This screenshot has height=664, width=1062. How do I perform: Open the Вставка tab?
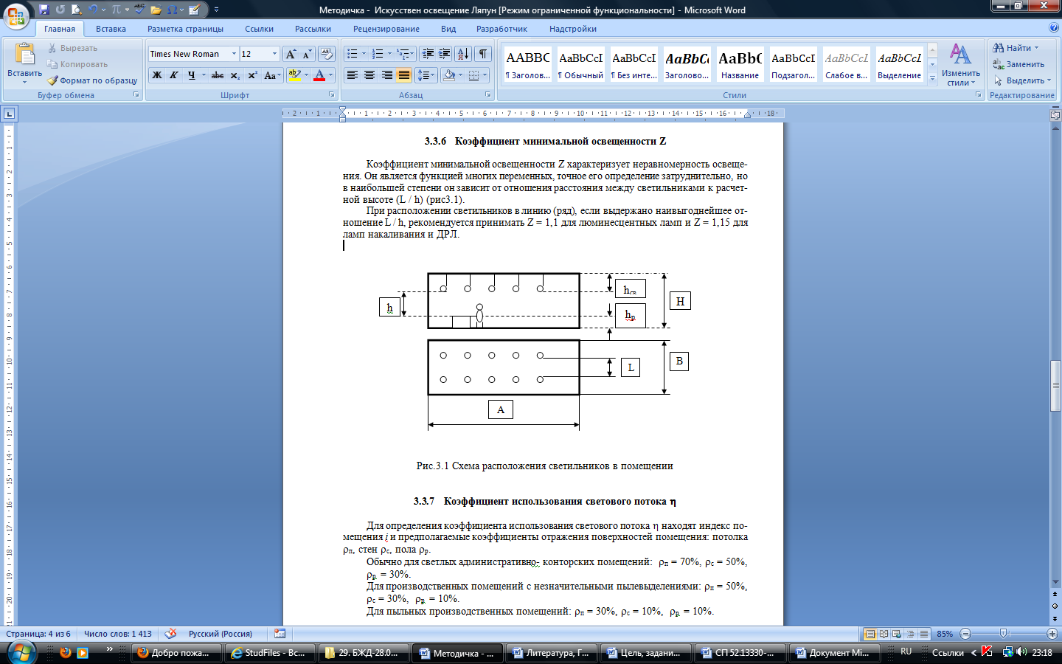pos(111,29)
